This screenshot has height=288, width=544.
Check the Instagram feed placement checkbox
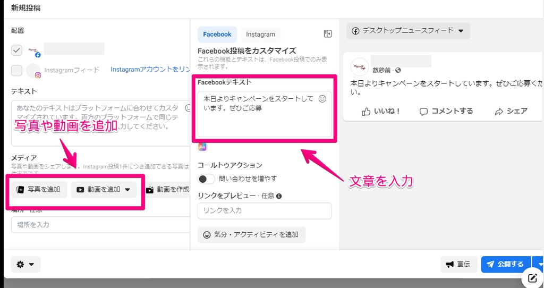pos(16,70)
